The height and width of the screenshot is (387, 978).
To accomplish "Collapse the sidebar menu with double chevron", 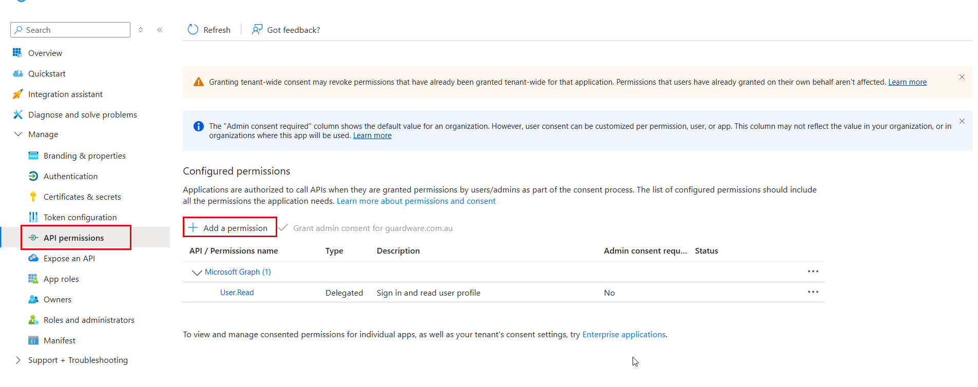I will point(160,30).
